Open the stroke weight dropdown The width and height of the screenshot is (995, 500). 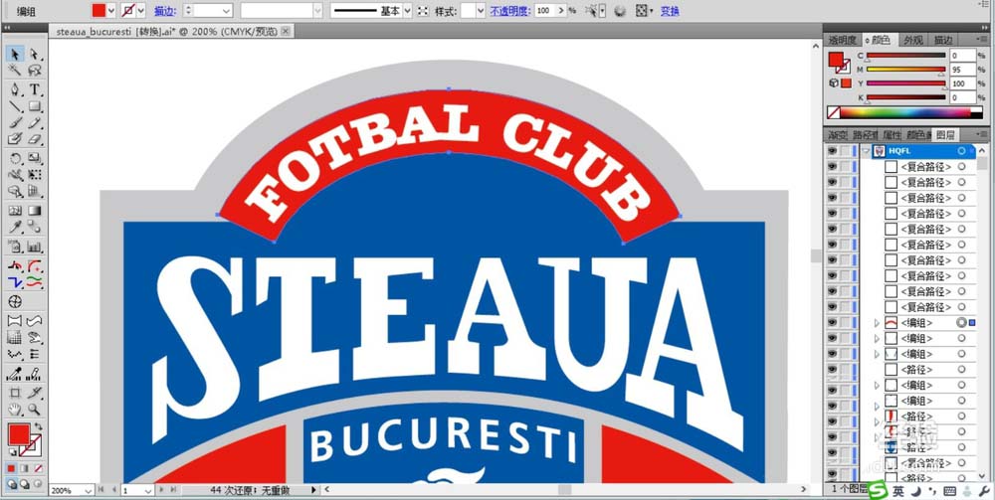pos(227,11)
